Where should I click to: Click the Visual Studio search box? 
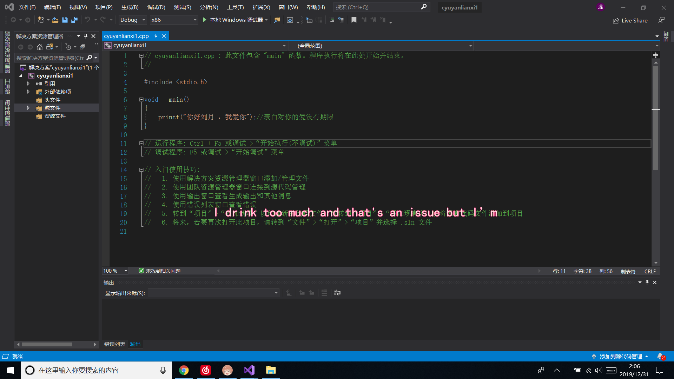click(381, 7)
